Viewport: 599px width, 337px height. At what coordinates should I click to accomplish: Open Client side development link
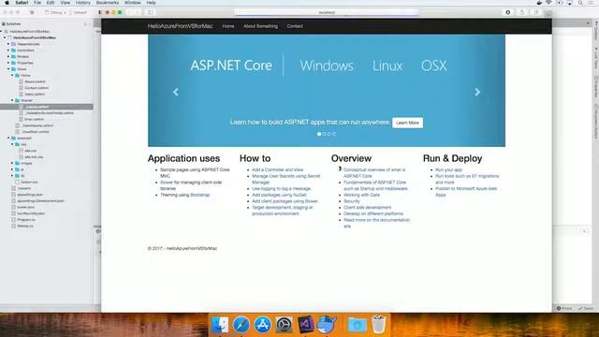pos(367,208)
